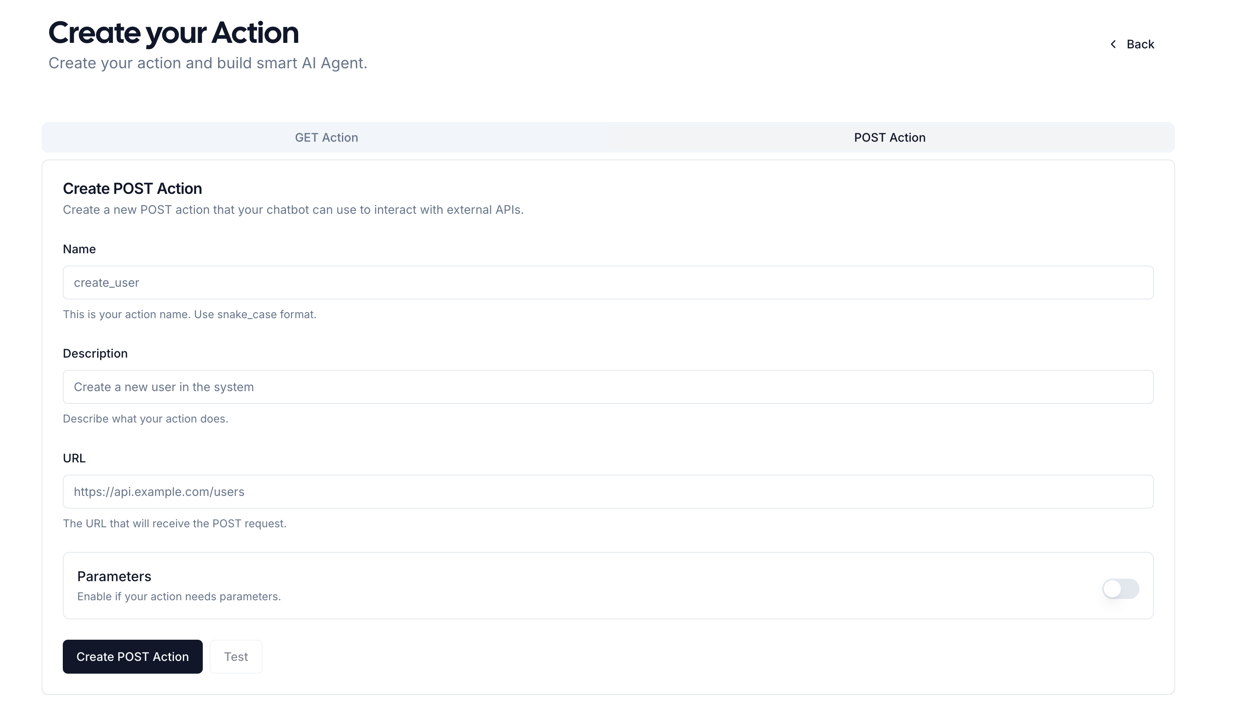Click the 'Name' field label
The image size is (1243, 722).
[79, 249]
